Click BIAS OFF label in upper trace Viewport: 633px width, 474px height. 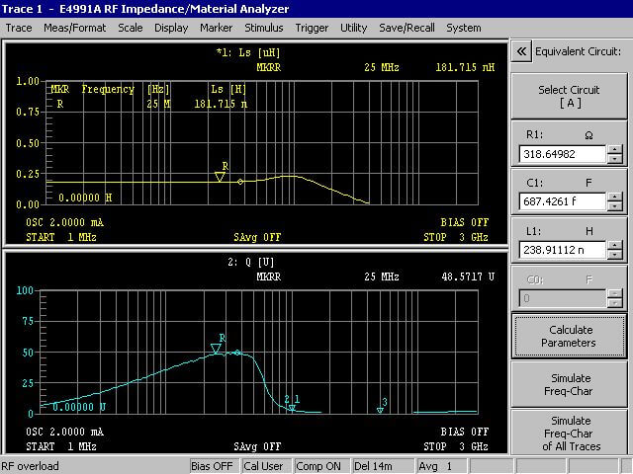pyautogui.click(x=465, y=222)
